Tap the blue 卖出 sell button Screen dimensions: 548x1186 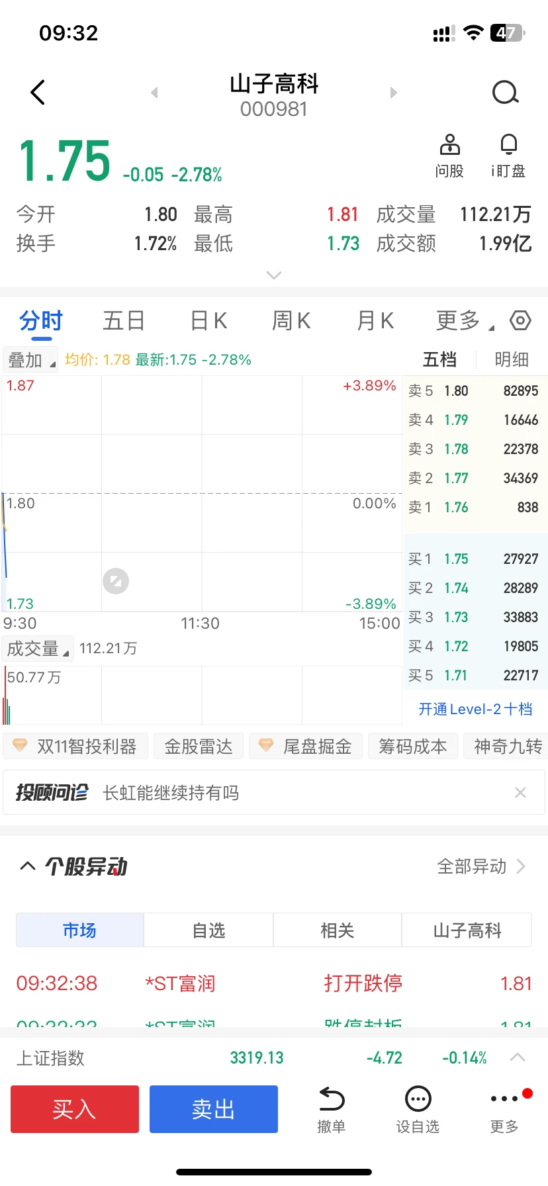click(x=214, y=1109)
